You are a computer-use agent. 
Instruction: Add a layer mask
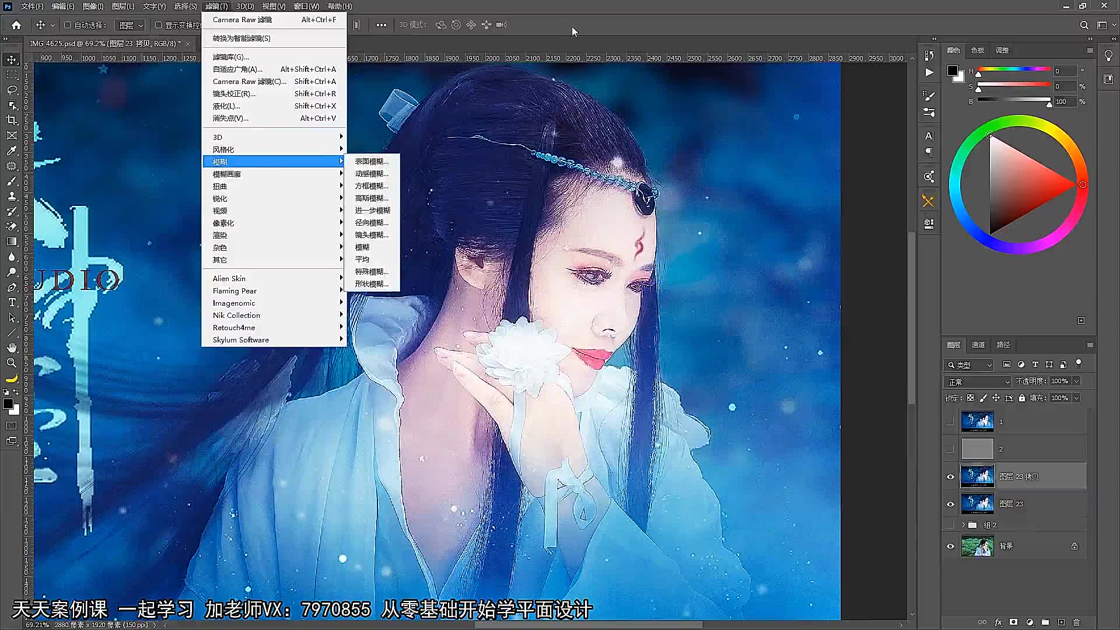[x=1014, y=622]
